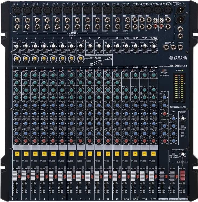
Task: Click the channel 8 HIGH EQ knob
Action: click(80, 76)
